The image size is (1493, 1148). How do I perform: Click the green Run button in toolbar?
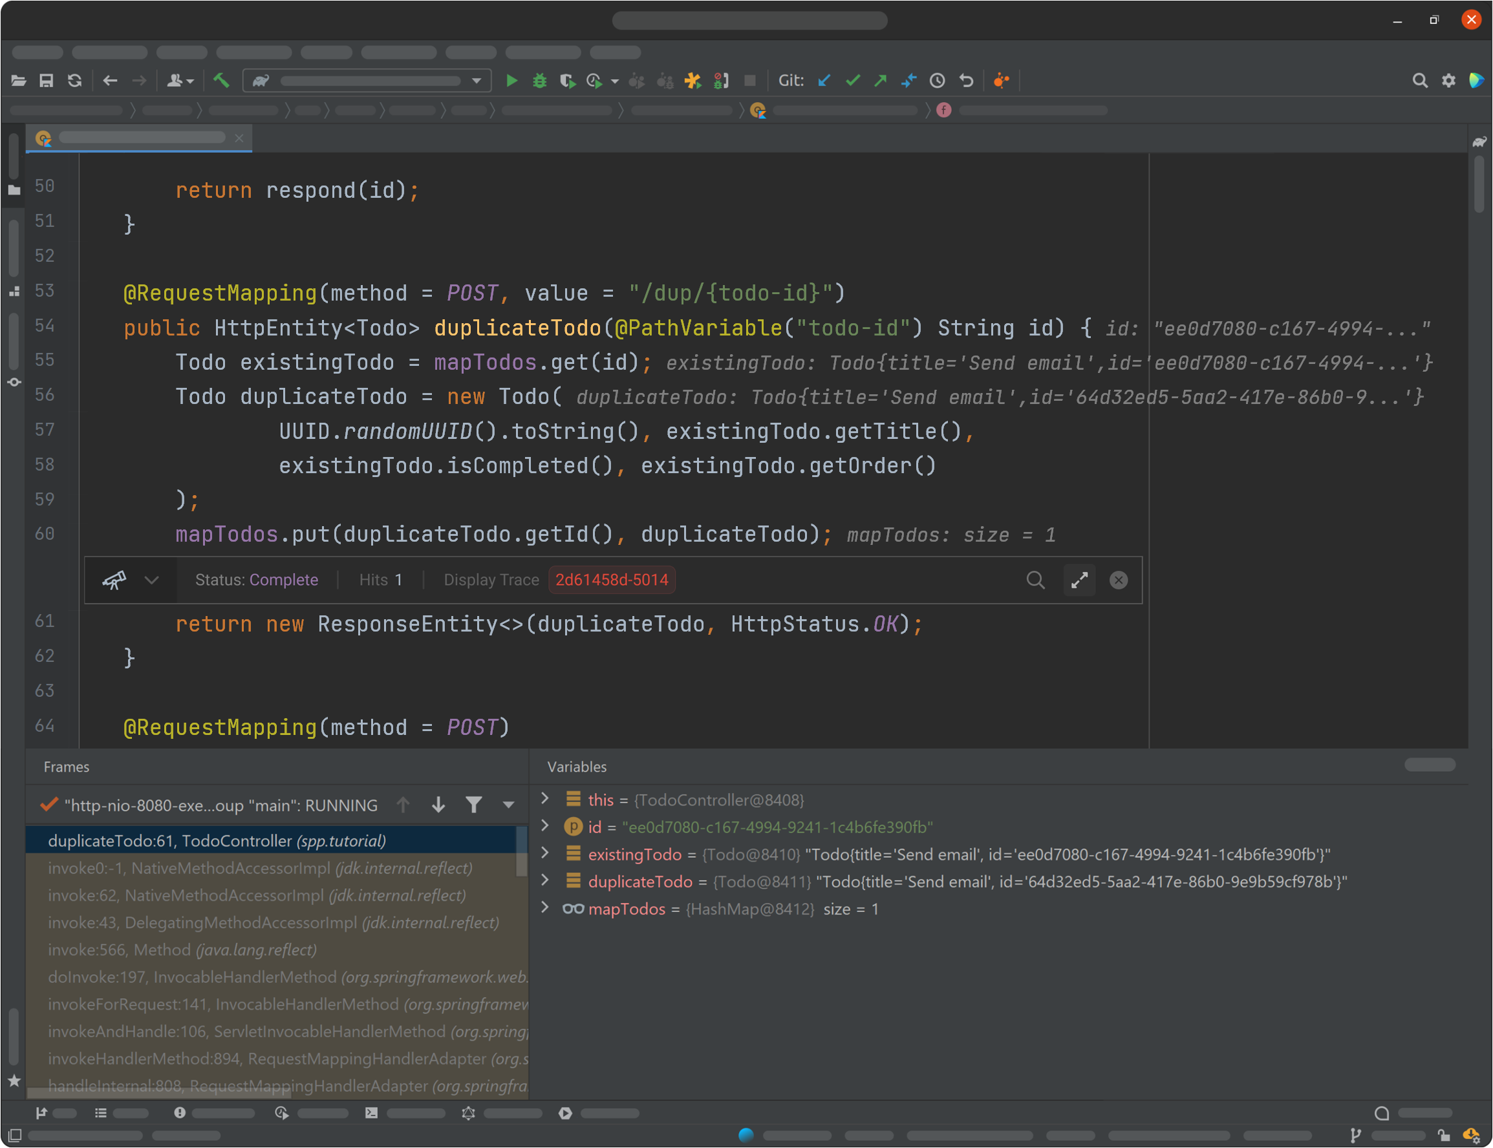511,81
